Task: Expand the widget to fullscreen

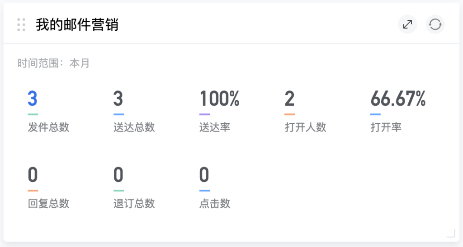Action: coord(407,24)
